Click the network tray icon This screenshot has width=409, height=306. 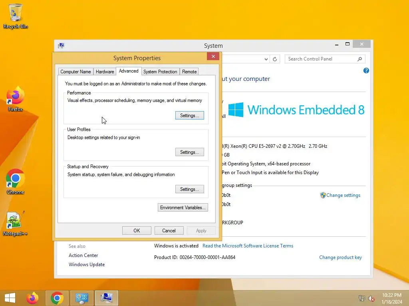pos(362,298)
